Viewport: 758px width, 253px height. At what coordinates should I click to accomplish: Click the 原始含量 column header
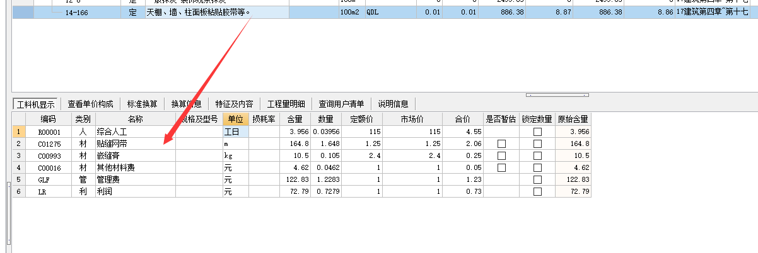(573, 119)
